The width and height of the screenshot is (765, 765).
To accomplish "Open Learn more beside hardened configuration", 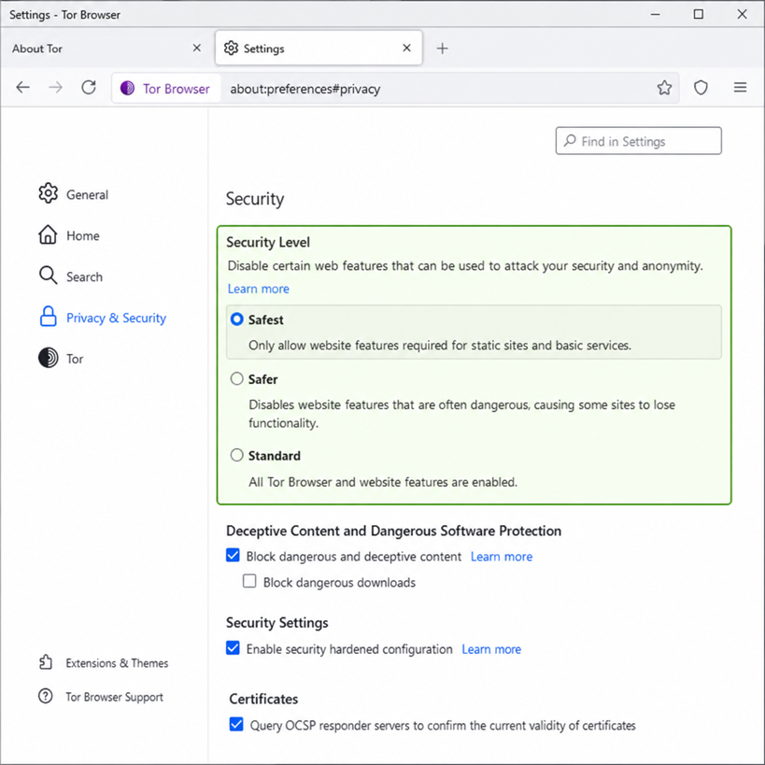I will click(x=491, y=649).
